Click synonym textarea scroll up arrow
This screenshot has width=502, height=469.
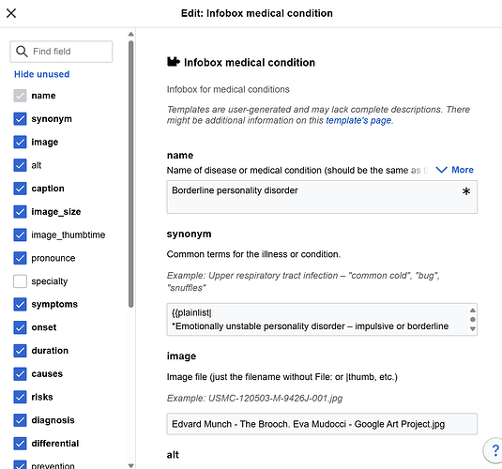click(x=473, y=310)
